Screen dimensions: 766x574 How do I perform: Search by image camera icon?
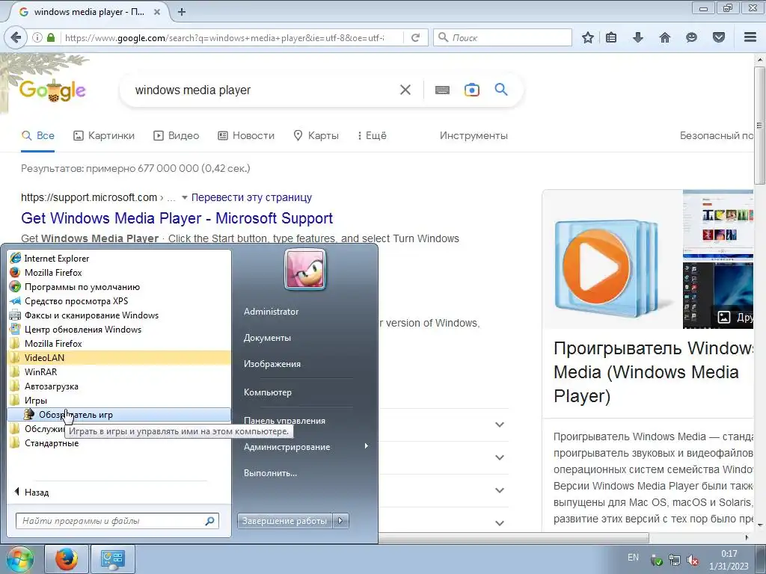(471, 90)
